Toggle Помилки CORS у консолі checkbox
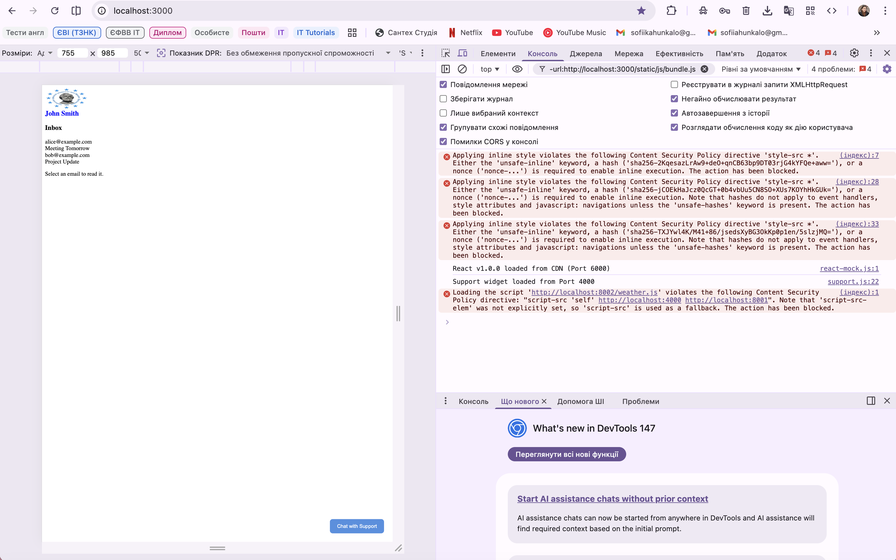Image resolution: width=896 pixels, height=560 pixels. (443, 141)
